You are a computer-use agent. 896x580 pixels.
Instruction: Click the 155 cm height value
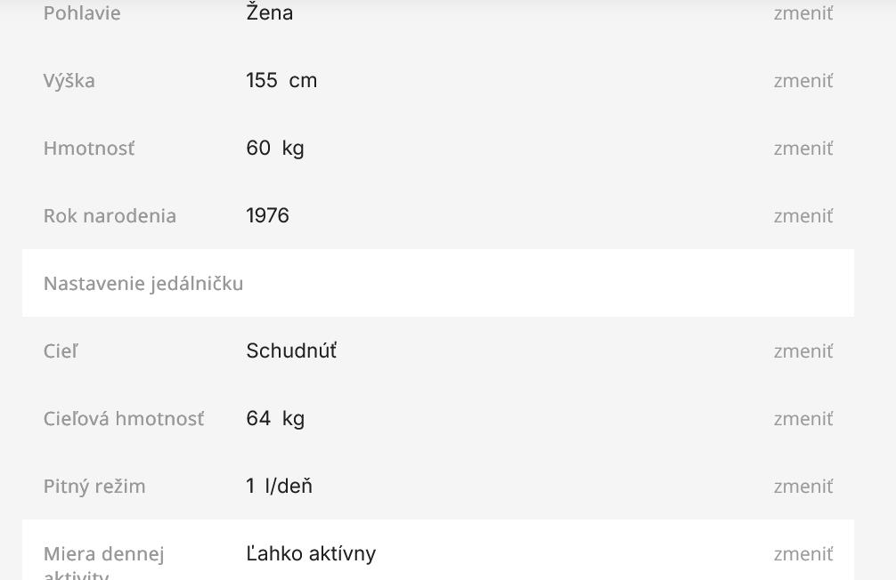[281, 81]
